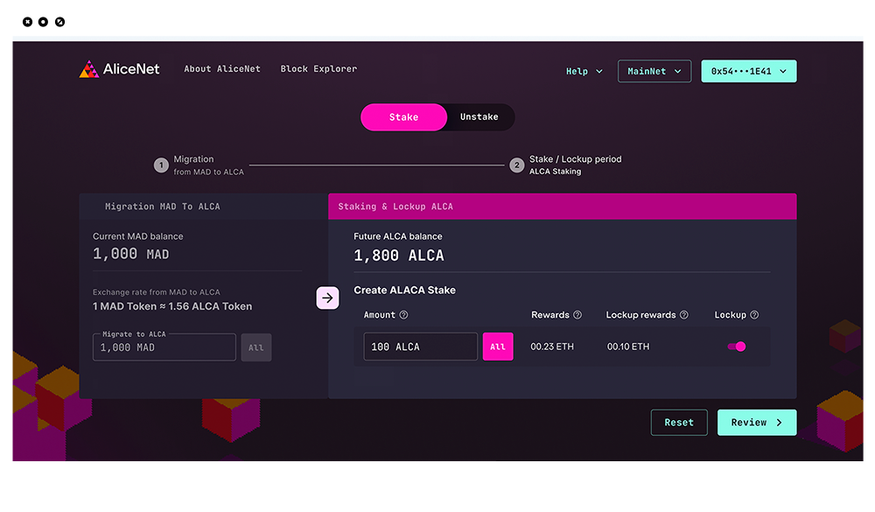Switch to the Stake toggle option
The height and width of the screenshot is (512, 875).
point(403,117)
